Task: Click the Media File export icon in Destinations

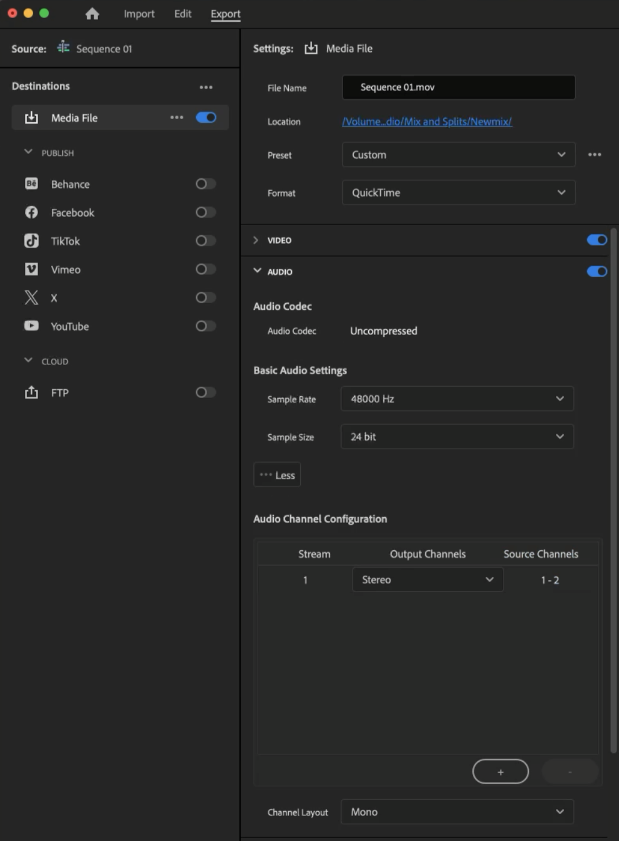Action: pyautogui.click(x=31, y=117)
